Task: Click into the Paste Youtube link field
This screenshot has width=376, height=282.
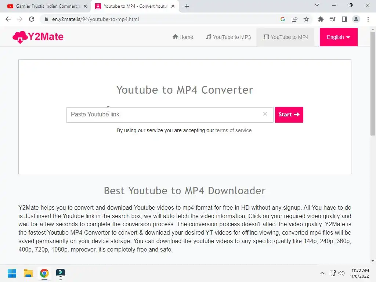Action: click(x=170, y=115)
